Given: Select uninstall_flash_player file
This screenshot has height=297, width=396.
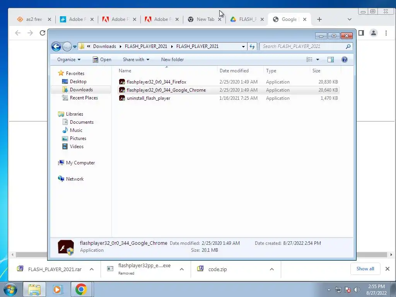Looking at the screenshot, I should pos(228,98).
